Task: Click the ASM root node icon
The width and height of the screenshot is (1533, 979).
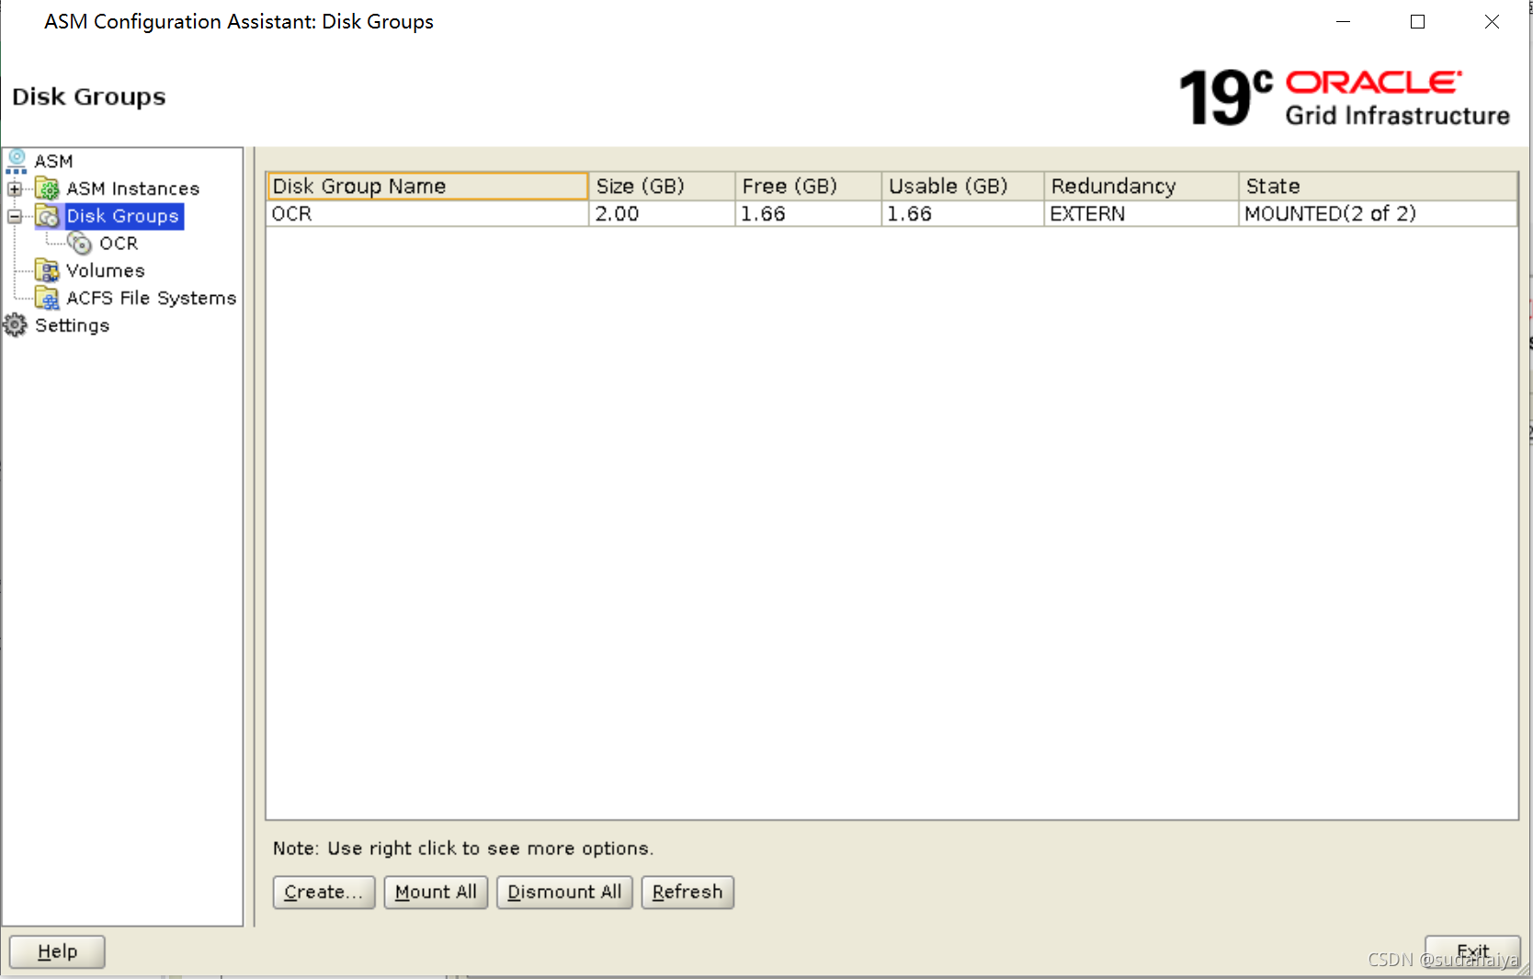Action: [17, 161]
